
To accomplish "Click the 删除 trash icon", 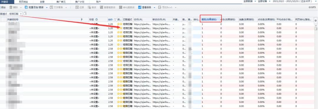I will [x=11, y=7].
